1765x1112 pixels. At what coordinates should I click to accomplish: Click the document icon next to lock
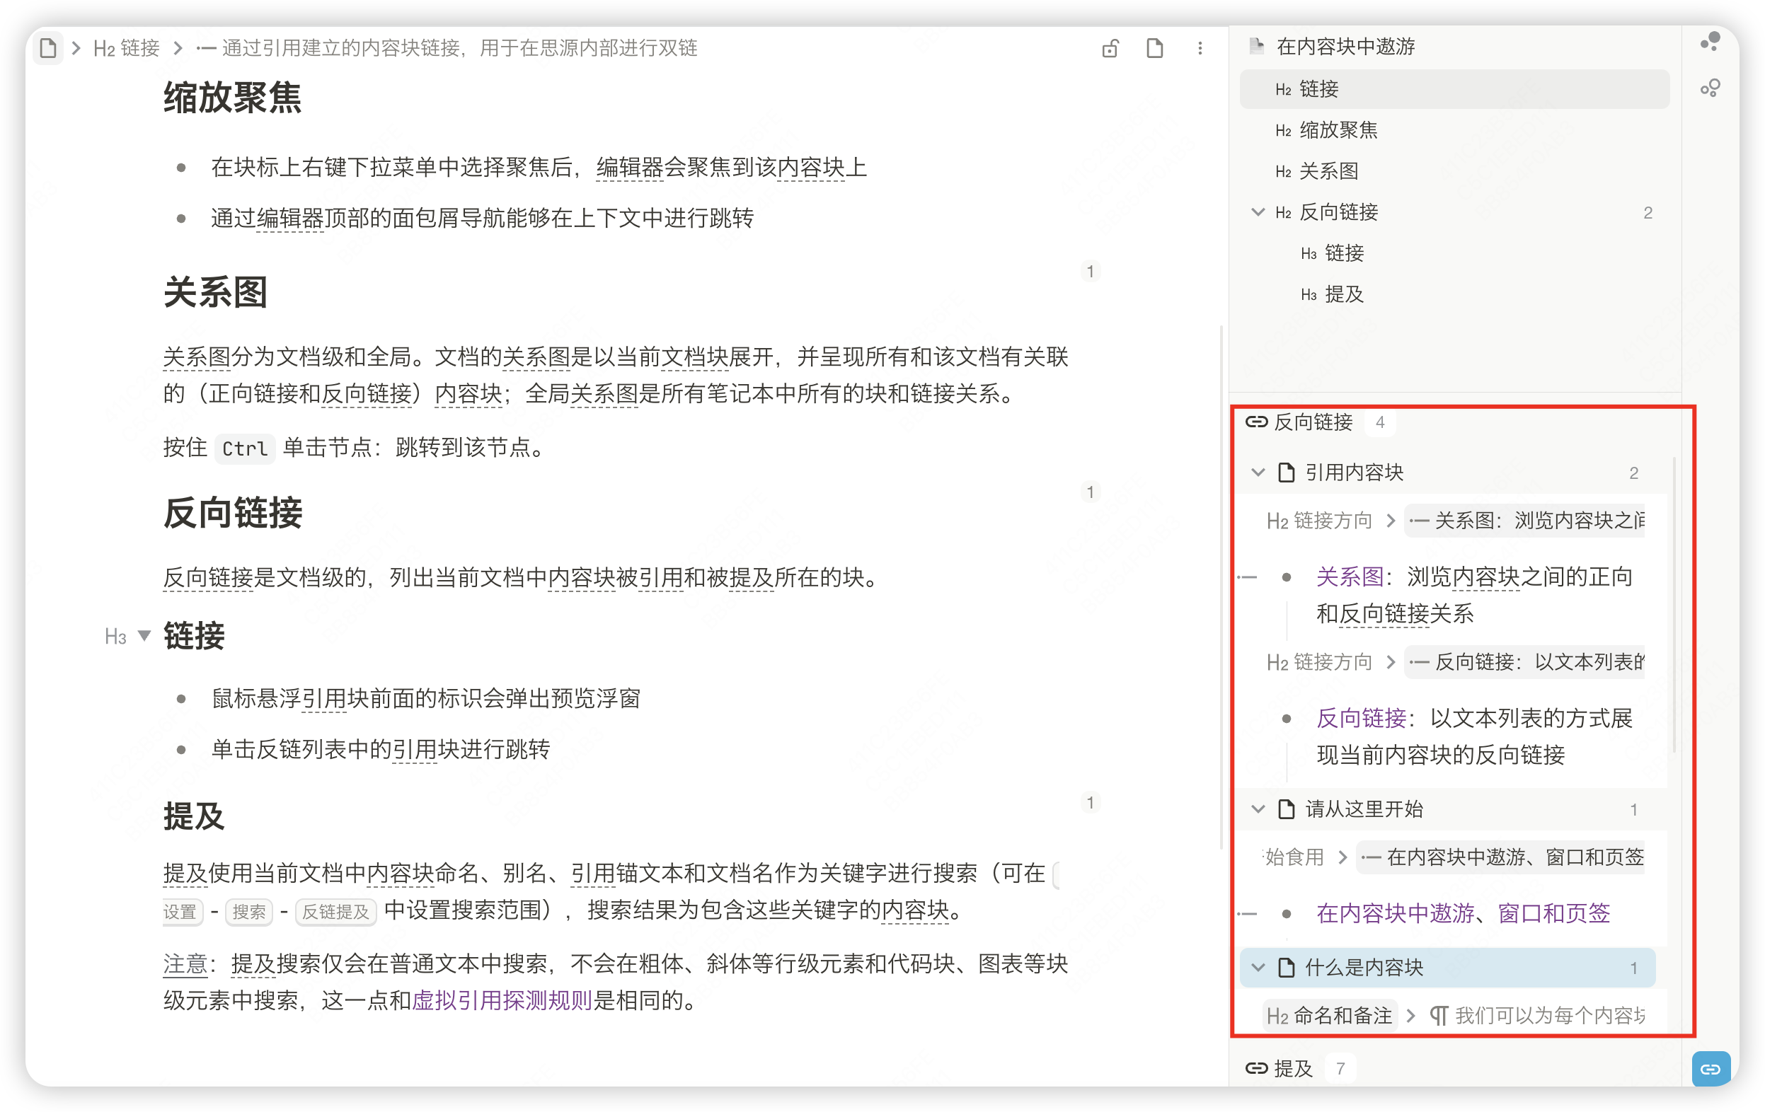coord(1154,48)
